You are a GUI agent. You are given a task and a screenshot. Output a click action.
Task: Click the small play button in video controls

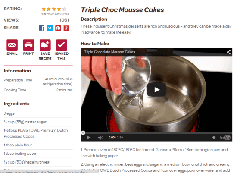89,138
